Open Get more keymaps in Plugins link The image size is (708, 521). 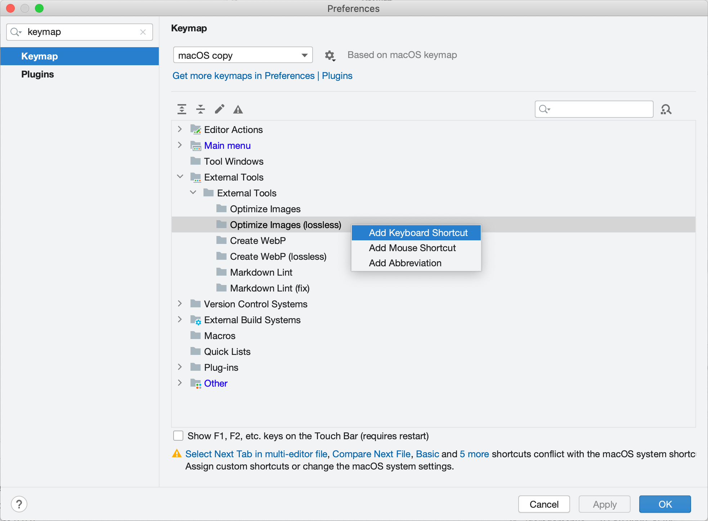(262, 76)
